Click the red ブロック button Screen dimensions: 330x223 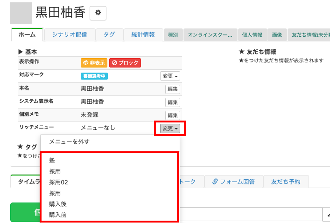coord(125,63)
